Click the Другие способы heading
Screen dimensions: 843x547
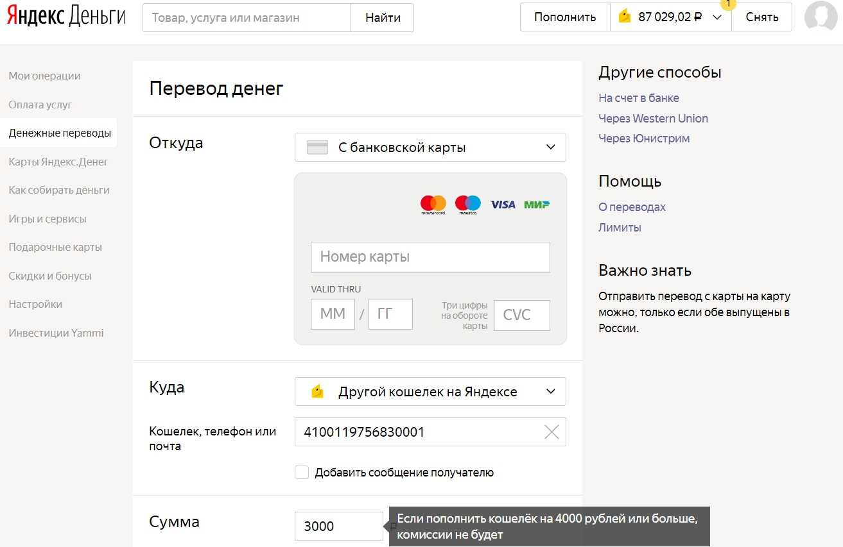click(660, 72)
